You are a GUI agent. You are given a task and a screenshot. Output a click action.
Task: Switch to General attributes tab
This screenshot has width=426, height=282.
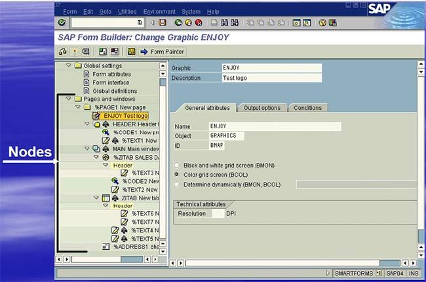click(x=207, y=108)
